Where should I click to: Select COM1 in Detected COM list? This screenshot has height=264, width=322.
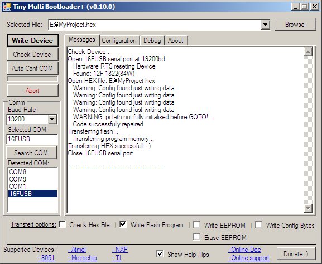click(x=32, y=186)
